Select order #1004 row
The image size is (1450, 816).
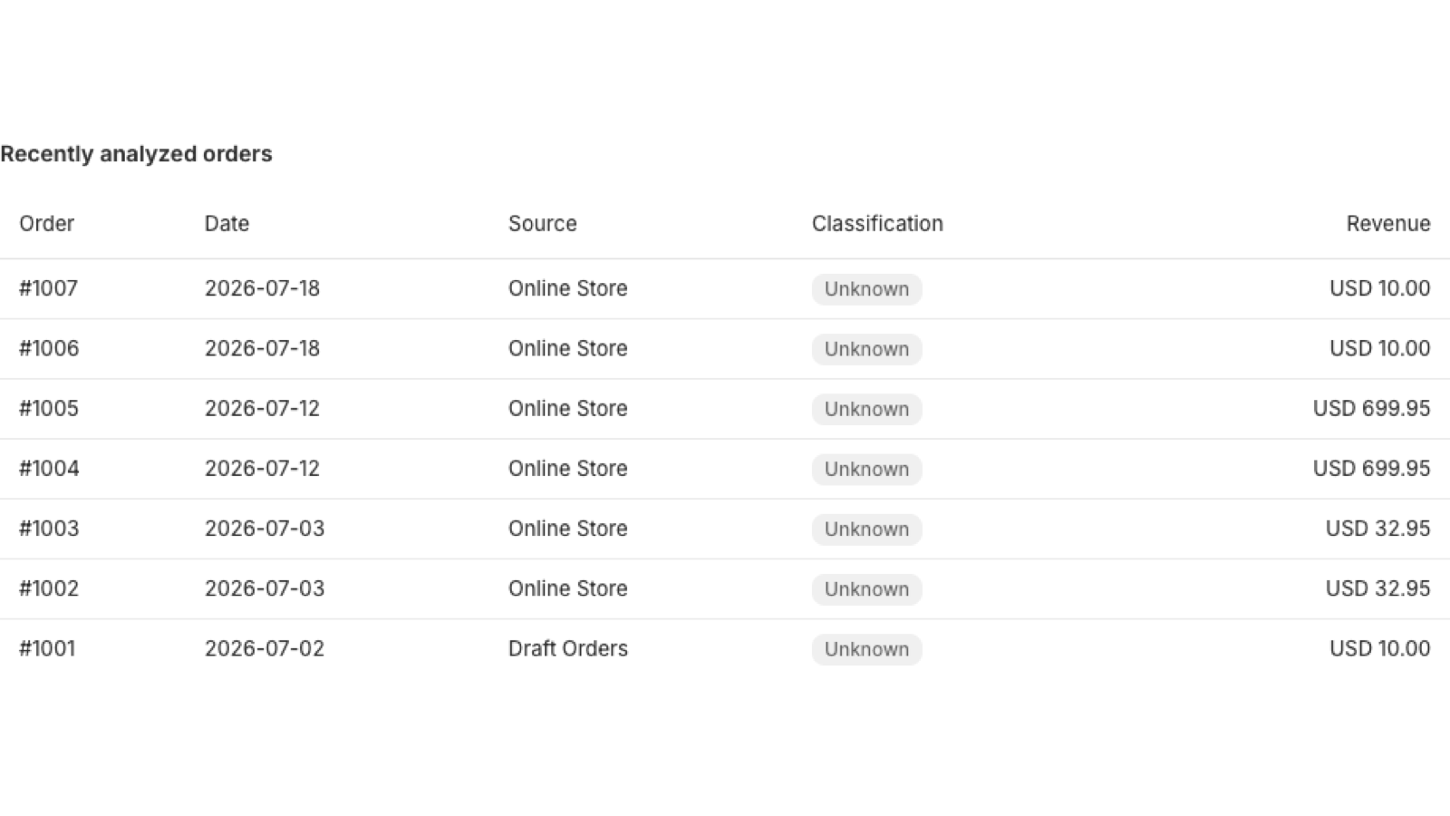pos(725,469)
